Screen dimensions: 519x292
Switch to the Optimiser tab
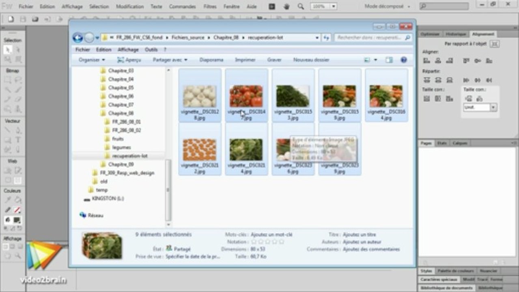click(430, 34)
